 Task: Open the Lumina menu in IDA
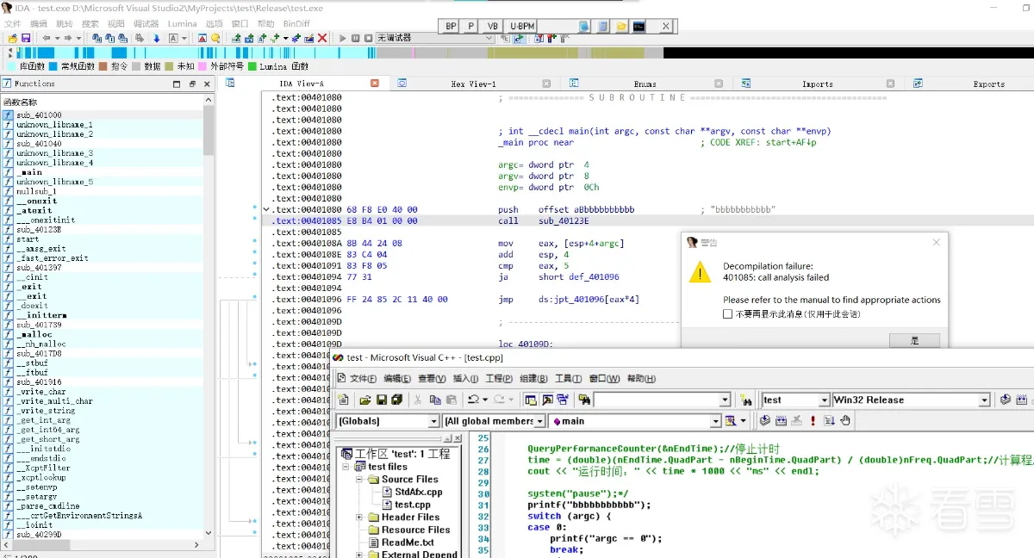tap(182, 24)
